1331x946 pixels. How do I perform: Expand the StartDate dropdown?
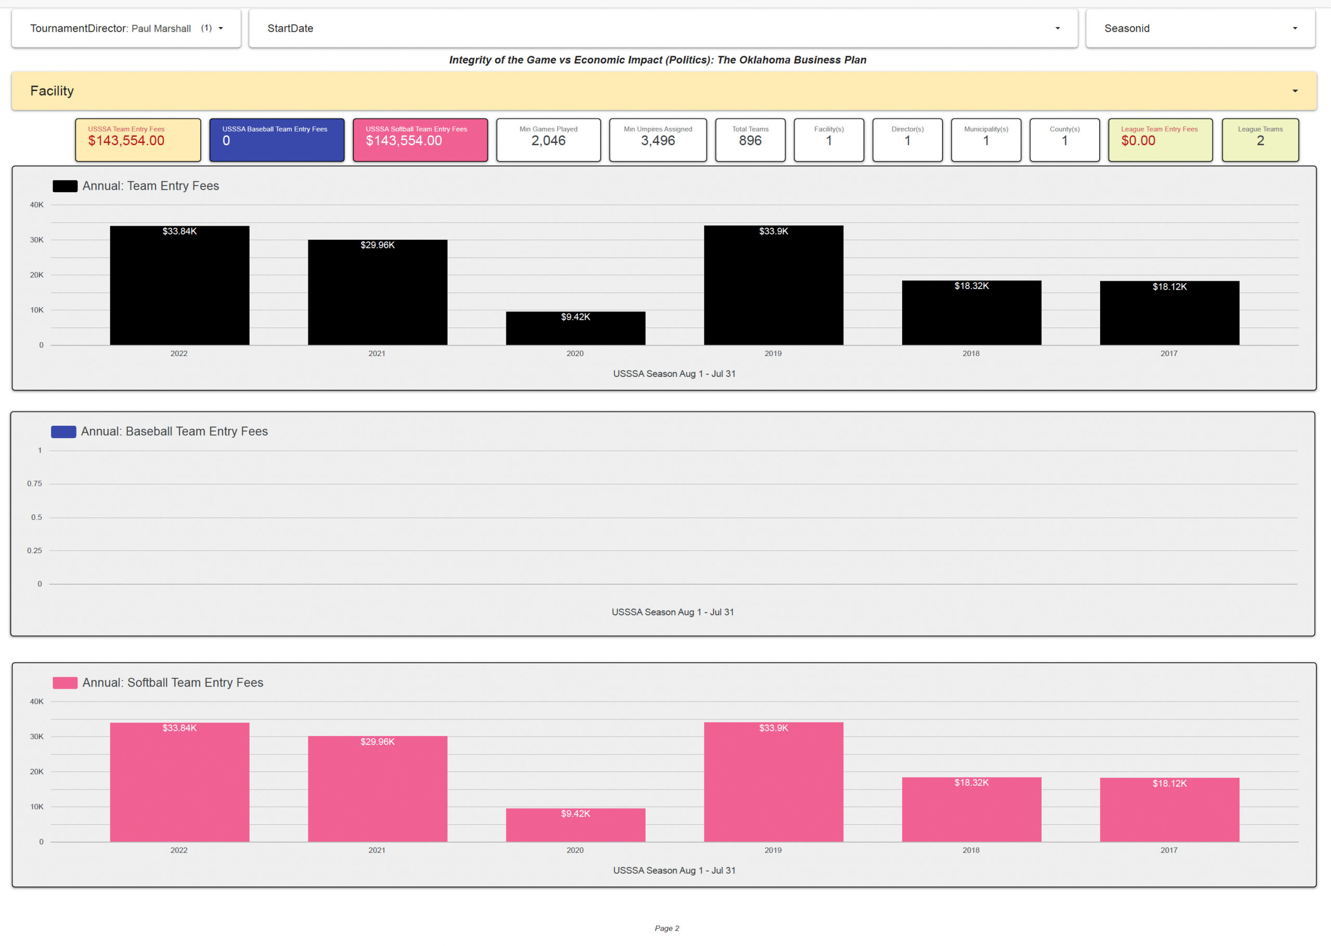coord(663,28)
